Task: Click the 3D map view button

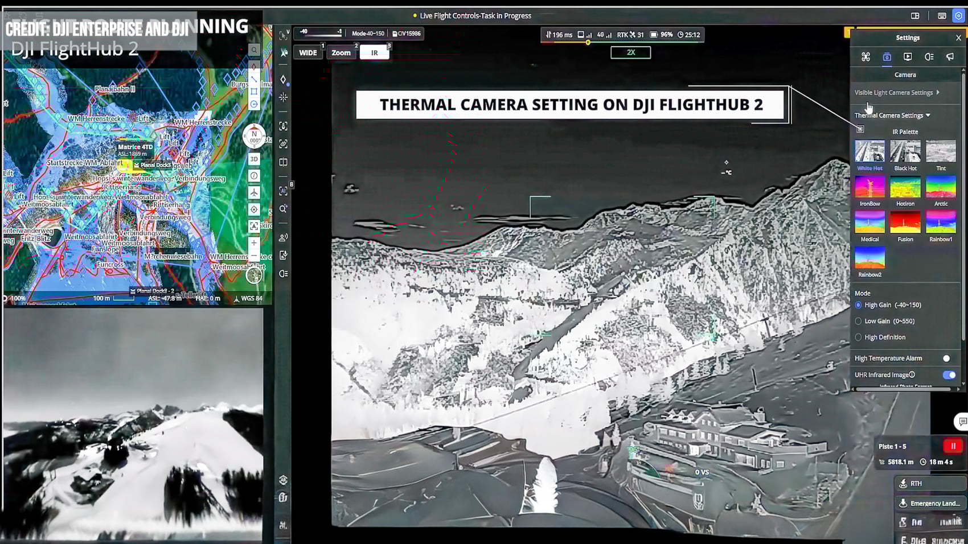Action: (254, 158)
